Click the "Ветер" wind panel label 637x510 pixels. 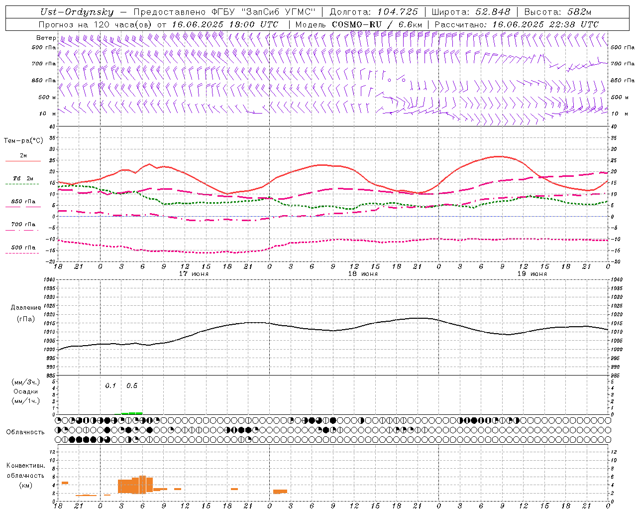(x=46, y=38)
